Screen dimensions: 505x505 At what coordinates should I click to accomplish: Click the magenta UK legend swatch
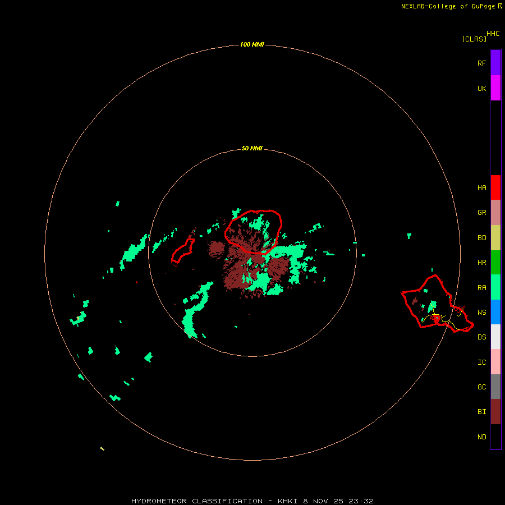tap(495, 88)
